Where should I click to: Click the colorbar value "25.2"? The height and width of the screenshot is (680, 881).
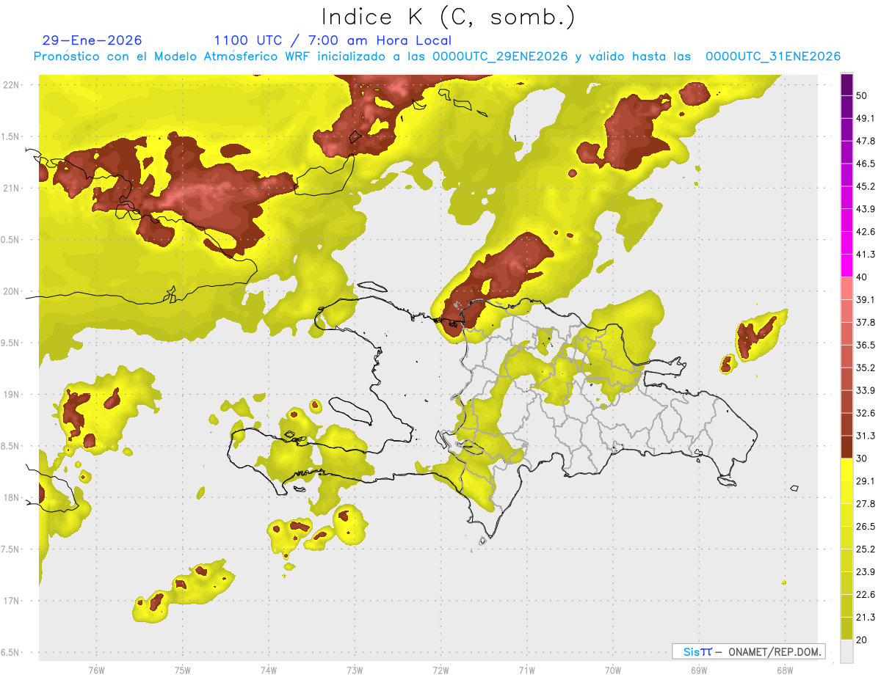866,549
